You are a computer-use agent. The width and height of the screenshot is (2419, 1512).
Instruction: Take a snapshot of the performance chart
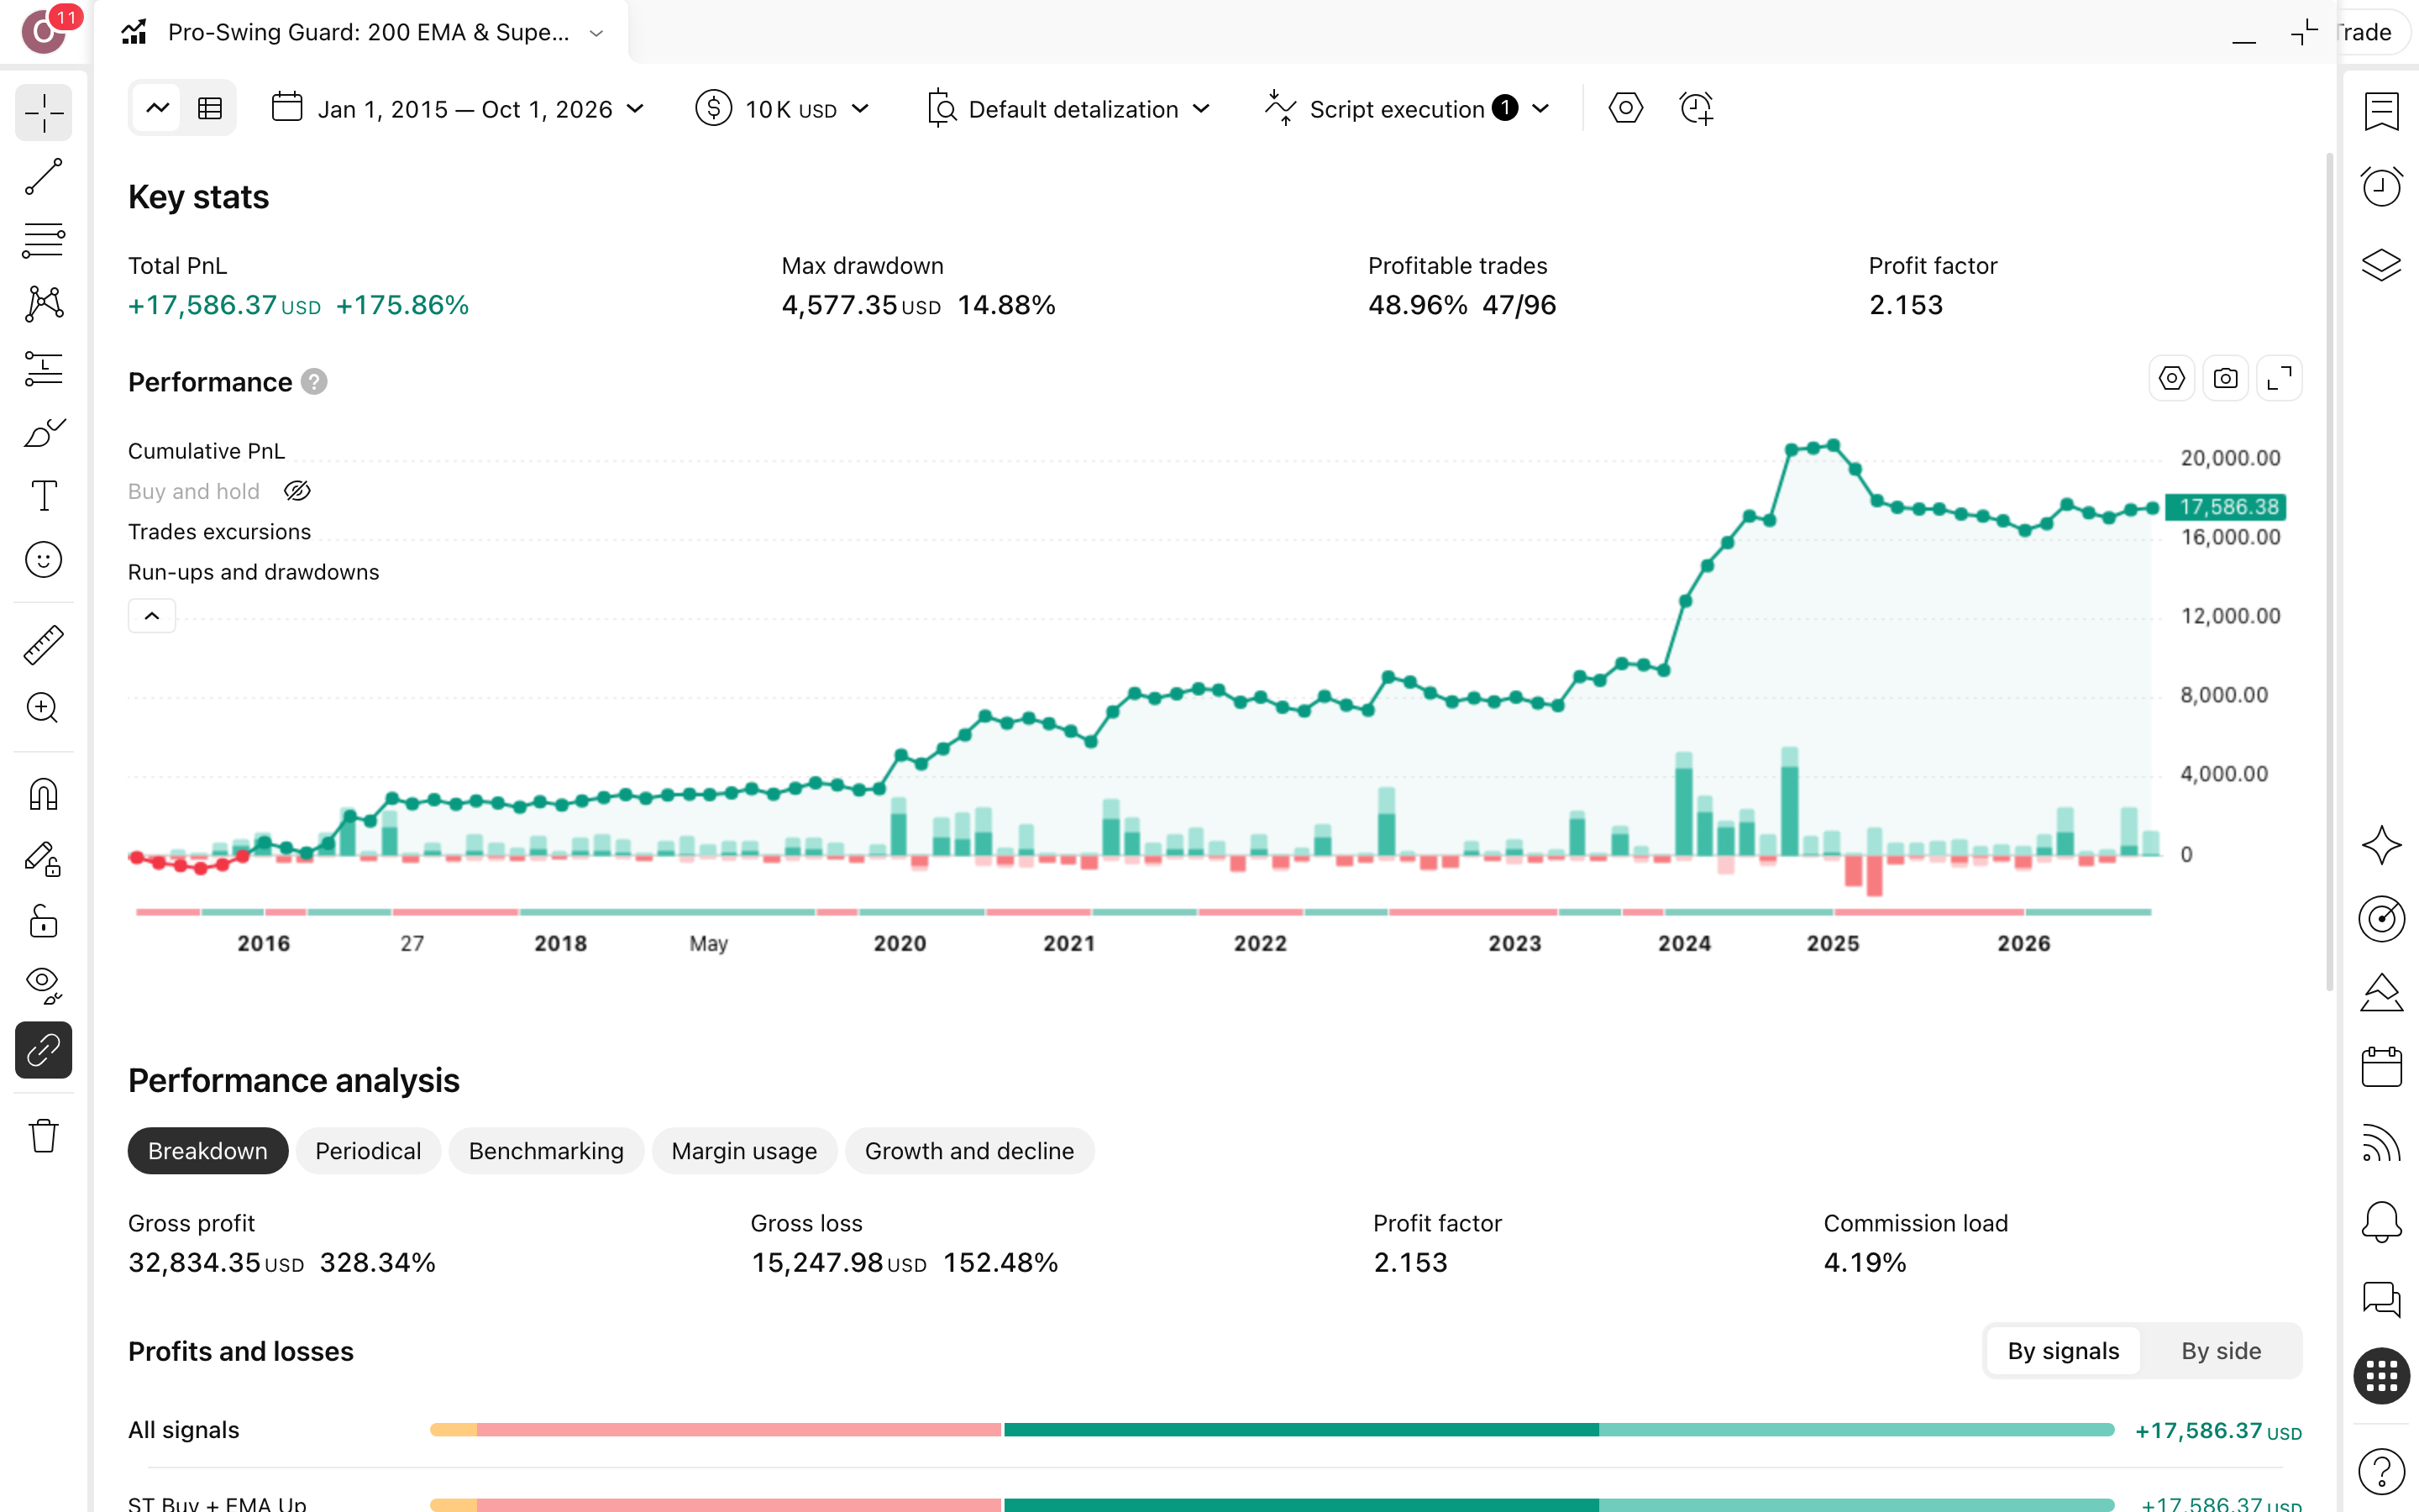(2225, 379)
